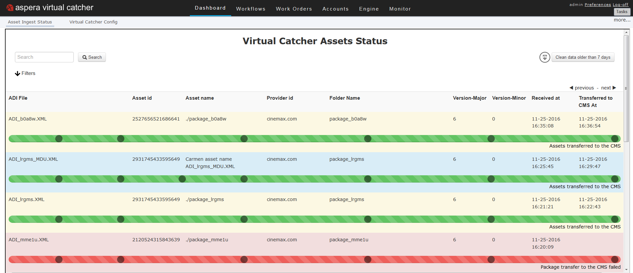The image size is (633, 273).
Task: Click the folder name package_mme1u
Action: coord(349,240)
